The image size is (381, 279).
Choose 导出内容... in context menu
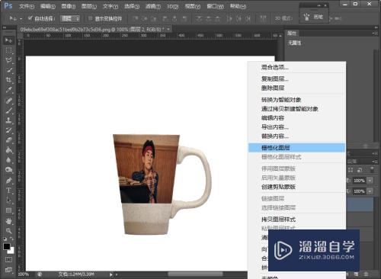[296, 127]
